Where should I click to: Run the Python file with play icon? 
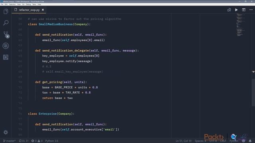coord(236,10)
